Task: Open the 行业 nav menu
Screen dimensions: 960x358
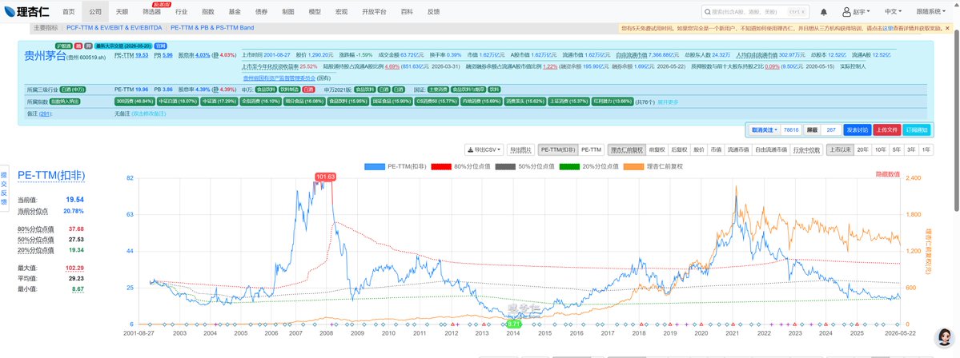Action: point(181,12)
